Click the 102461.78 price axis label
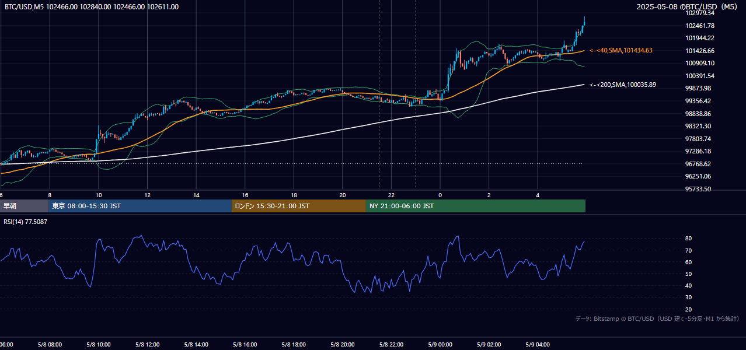 click(700, 26)
